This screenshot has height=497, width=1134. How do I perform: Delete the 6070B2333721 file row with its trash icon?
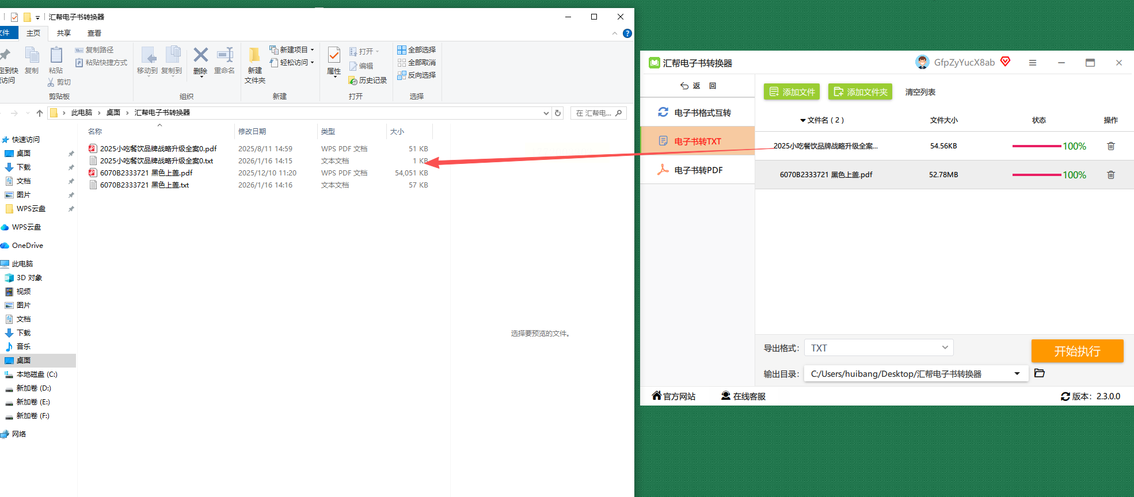coord(1111,175)
